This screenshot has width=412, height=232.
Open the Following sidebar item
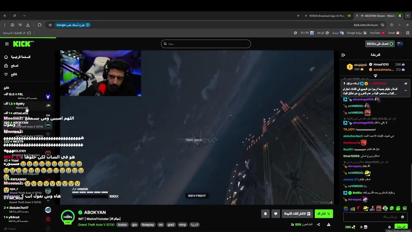point(11,74)
